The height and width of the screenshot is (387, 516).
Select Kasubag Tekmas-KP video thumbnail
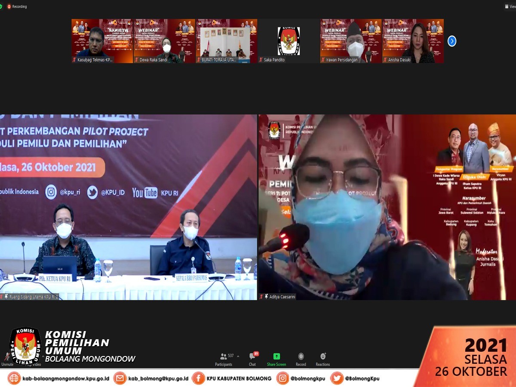(x=102, y=41)
